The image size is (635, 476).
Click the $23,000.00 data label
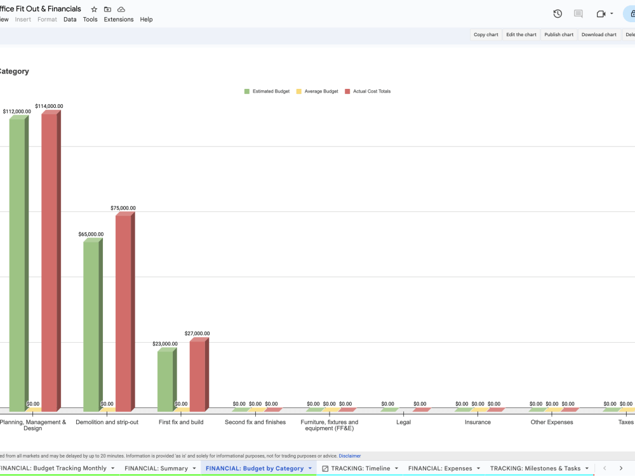point(165,344)
